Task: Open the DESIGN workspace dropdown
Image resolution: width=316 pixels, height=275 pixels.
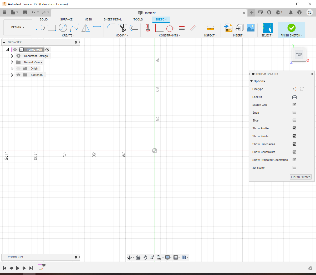Action: click(18, 27)
